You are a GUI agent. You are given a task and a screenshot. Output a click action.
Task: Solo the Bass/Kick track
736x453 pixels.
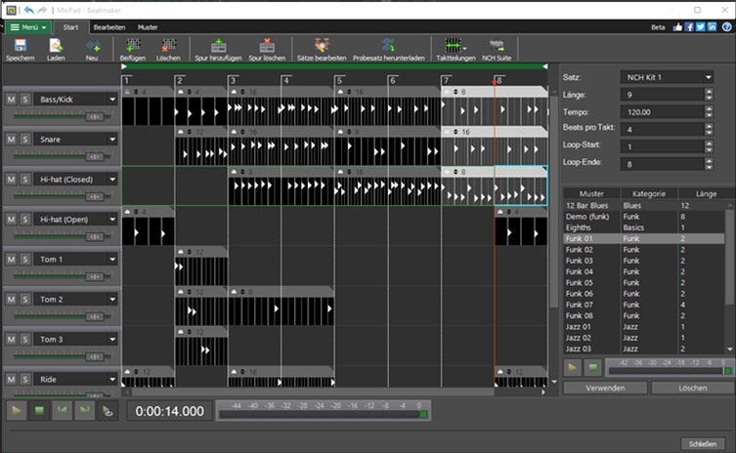[25, 100]
